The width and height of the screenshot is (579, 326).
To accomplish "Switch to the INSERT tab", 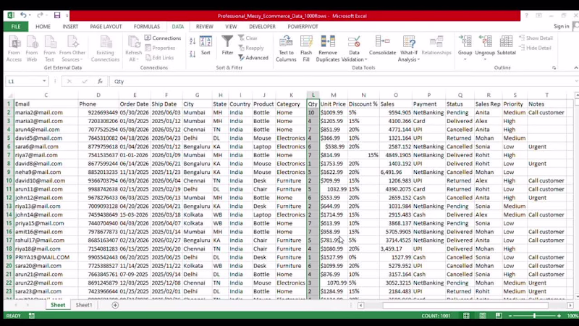I will (70, 27).
